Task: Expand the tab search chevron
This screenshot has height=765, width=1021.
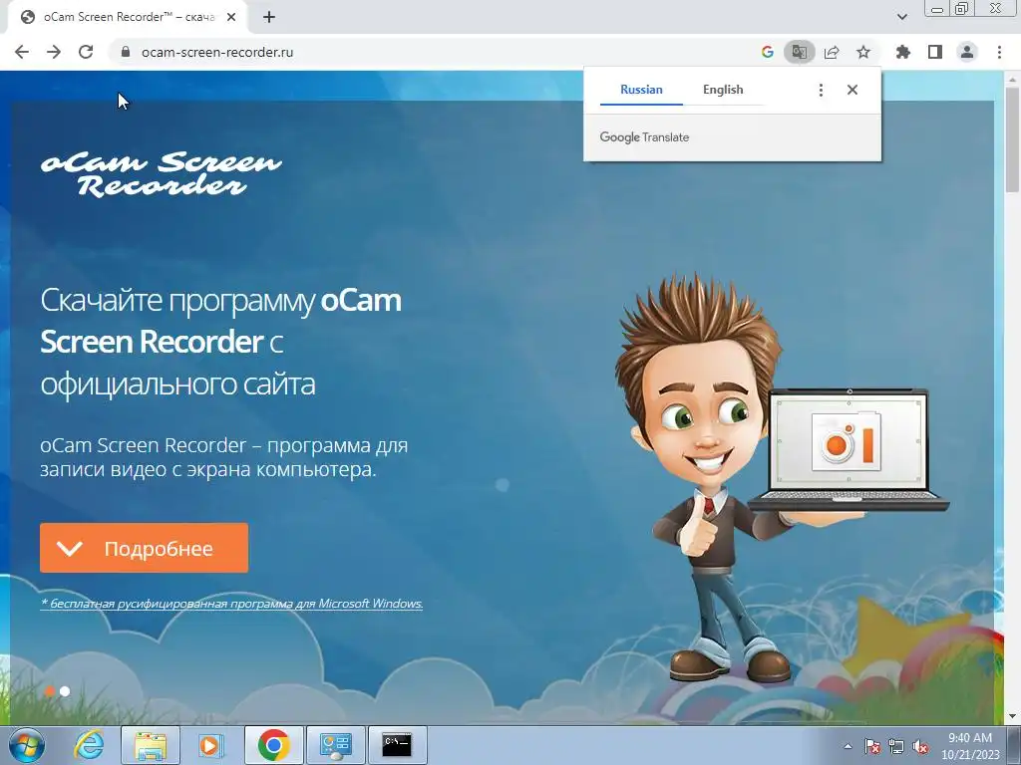Action: pos(901,17)
